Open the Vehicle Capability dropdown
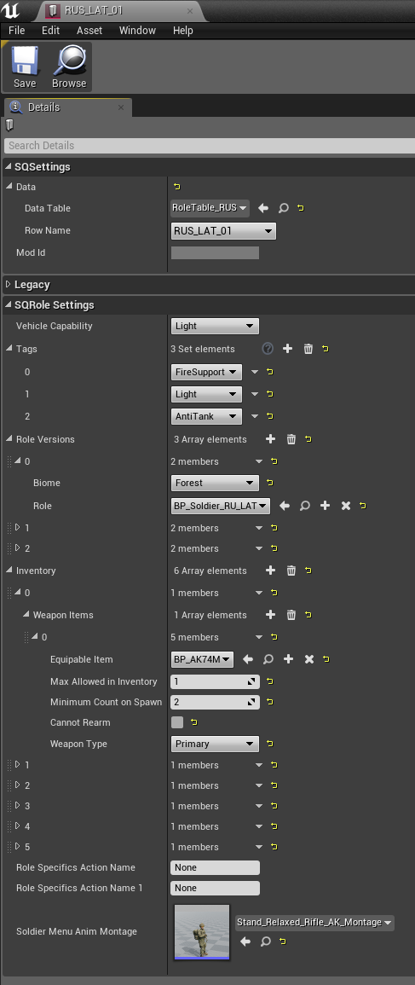 click(215, 326)
